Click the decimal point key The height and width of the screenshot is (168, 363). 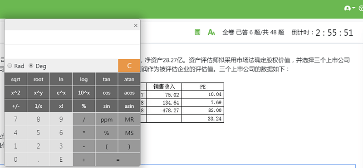tap(39, 159)
